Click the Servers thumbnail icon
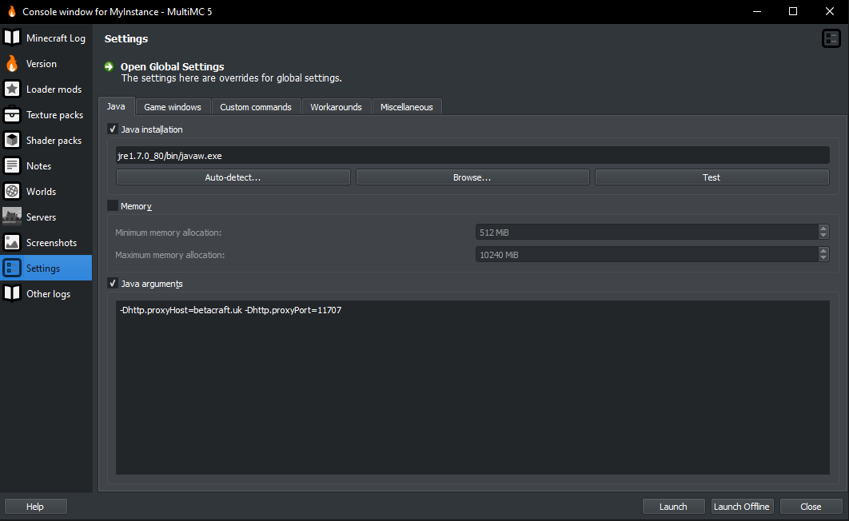The image size is (849, 521). 12,217
